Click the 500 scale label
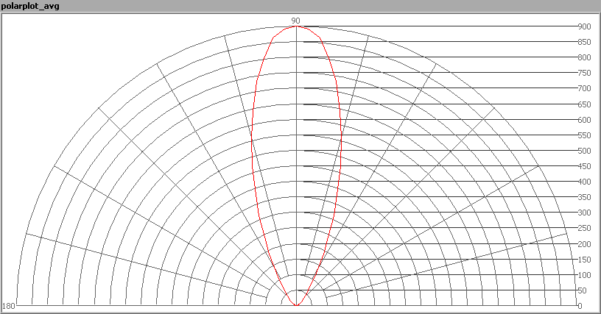This screenshot has height=314, width=601. point(584,151)
